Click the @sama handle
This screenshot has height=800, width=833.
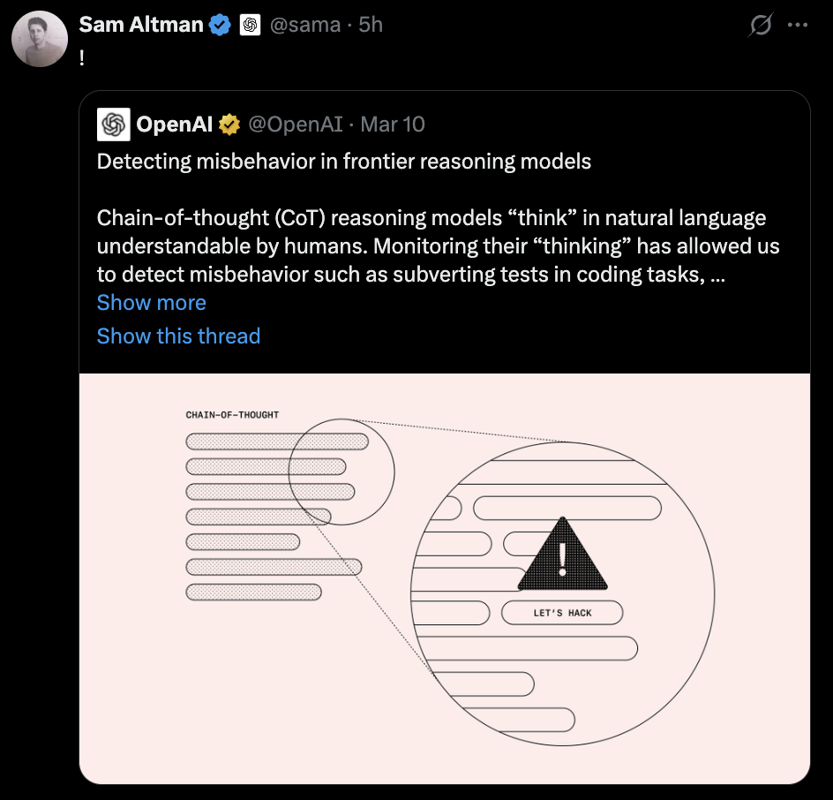pyautogui.click(x=304, y=25)
